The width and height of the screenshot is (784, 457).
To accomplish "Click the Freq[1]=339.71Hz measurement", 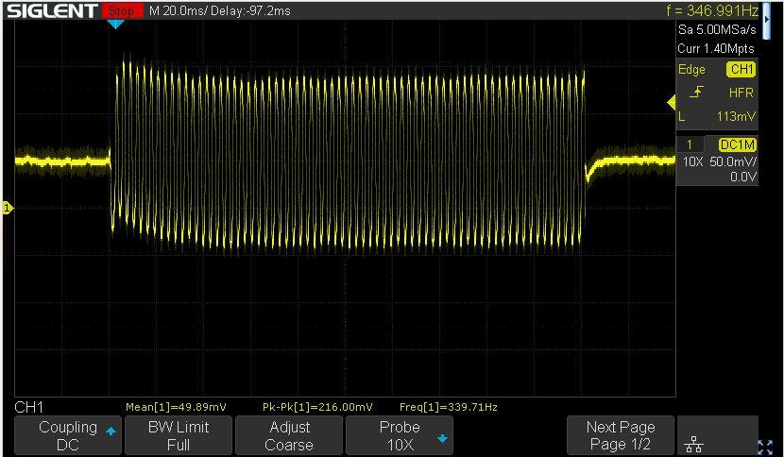I will coord(449,407).
